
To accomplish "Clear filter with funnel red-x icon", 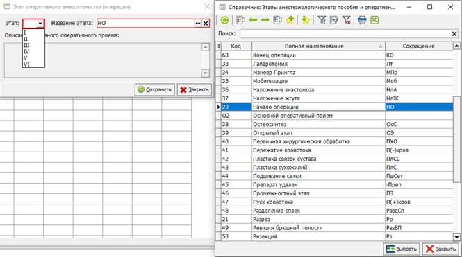I will tap(347, 20).
